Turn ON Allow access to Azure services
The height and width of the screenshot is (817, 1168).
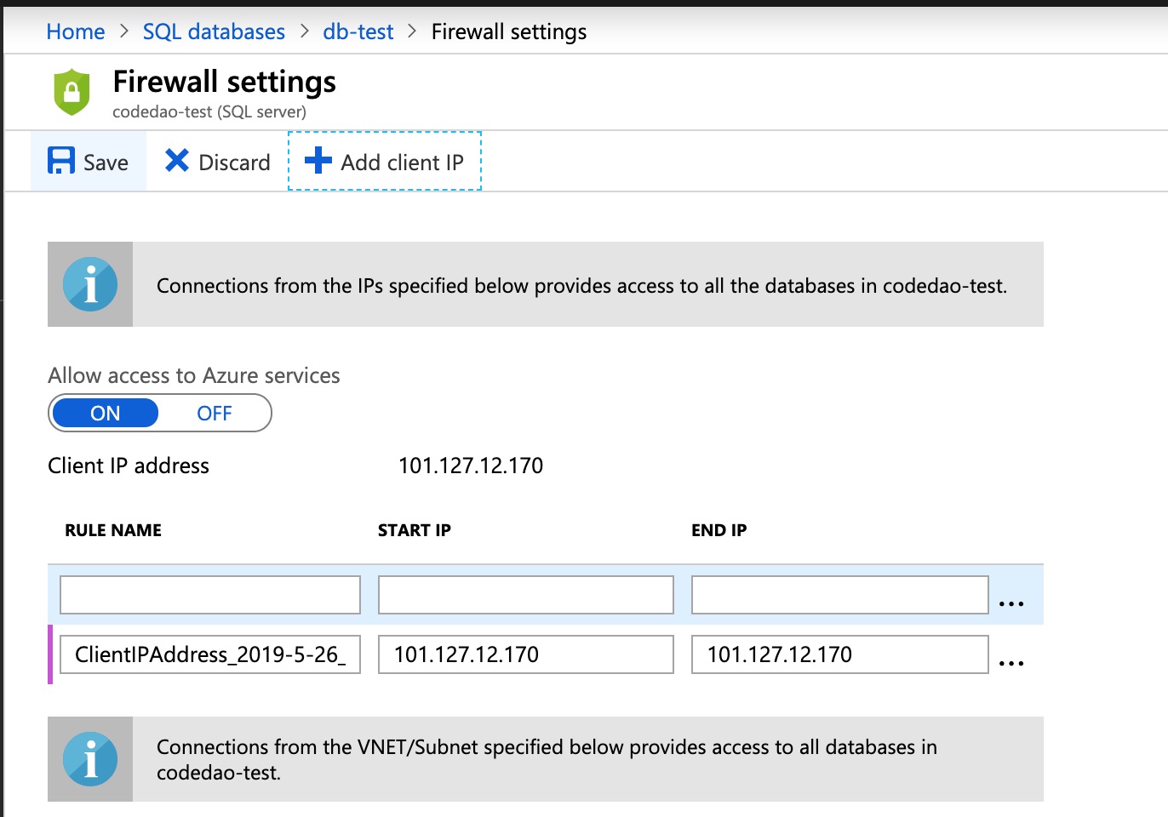(x=106, y=414)
